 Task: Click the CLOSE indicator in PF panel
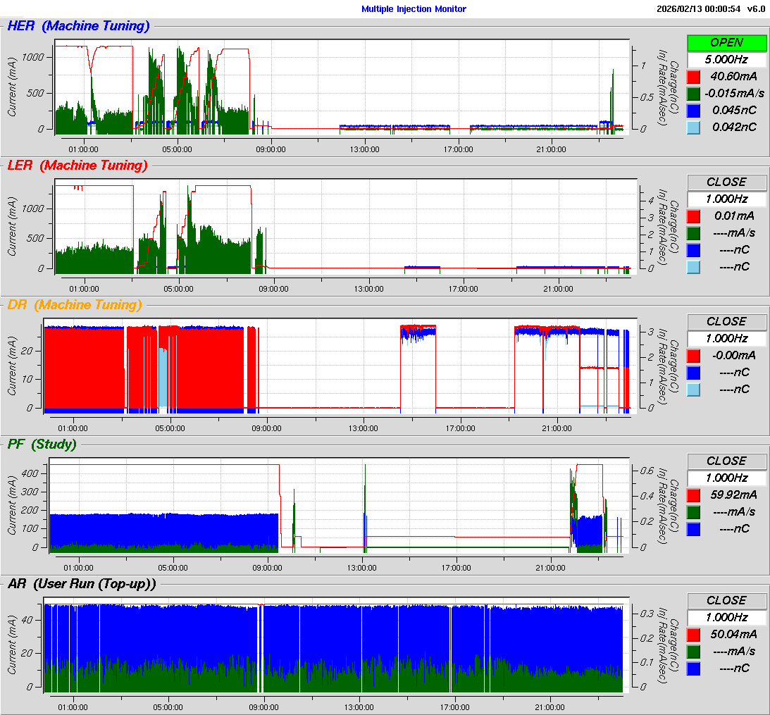(x=726, y=461)
